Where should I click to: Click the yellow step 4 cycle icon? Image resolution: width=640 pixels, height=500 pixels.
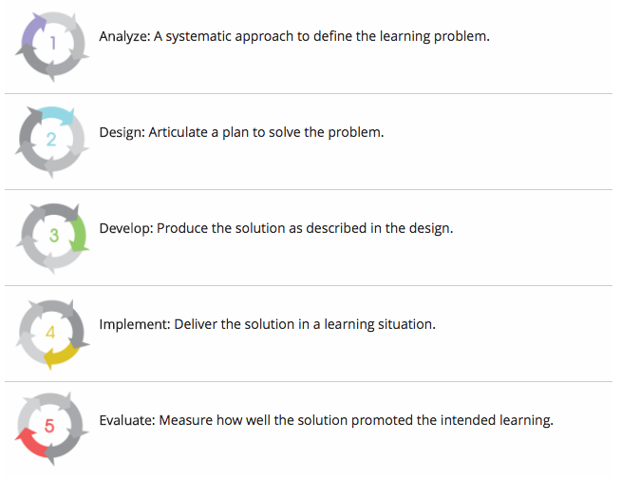[52, 335]
